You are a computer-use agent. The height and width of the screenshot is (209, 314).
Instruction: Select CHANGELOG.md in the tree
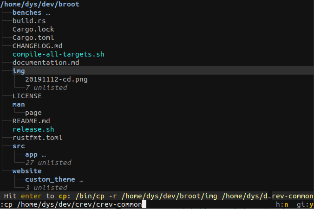tap(38, 46)
